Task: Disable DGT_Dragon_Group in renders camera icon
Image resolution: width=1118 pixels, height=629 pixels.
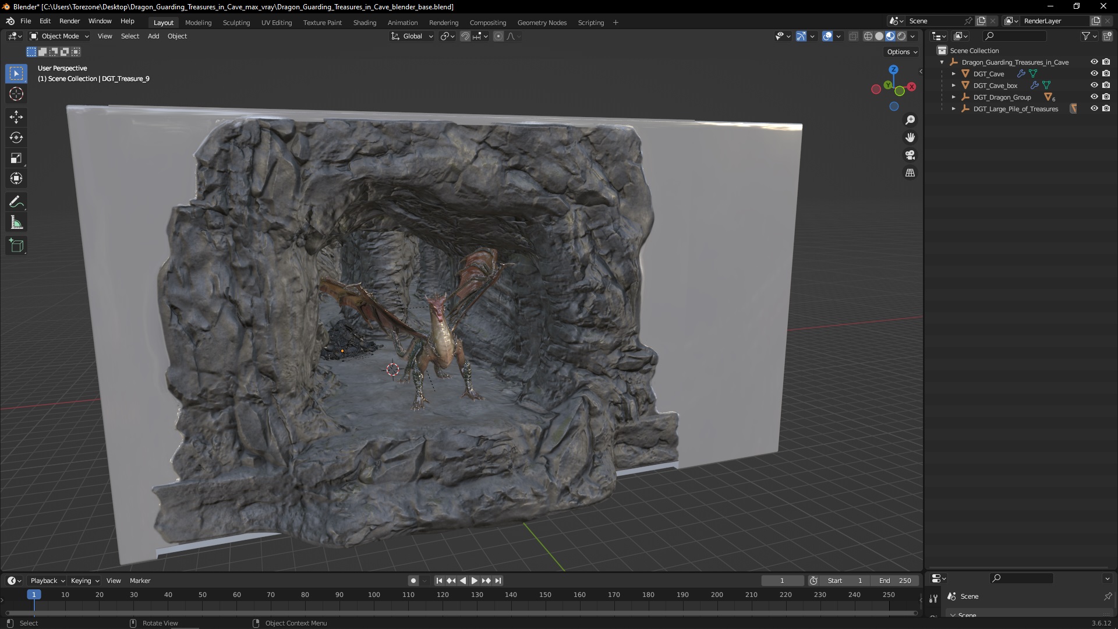Action: (x=1106, y=97)
